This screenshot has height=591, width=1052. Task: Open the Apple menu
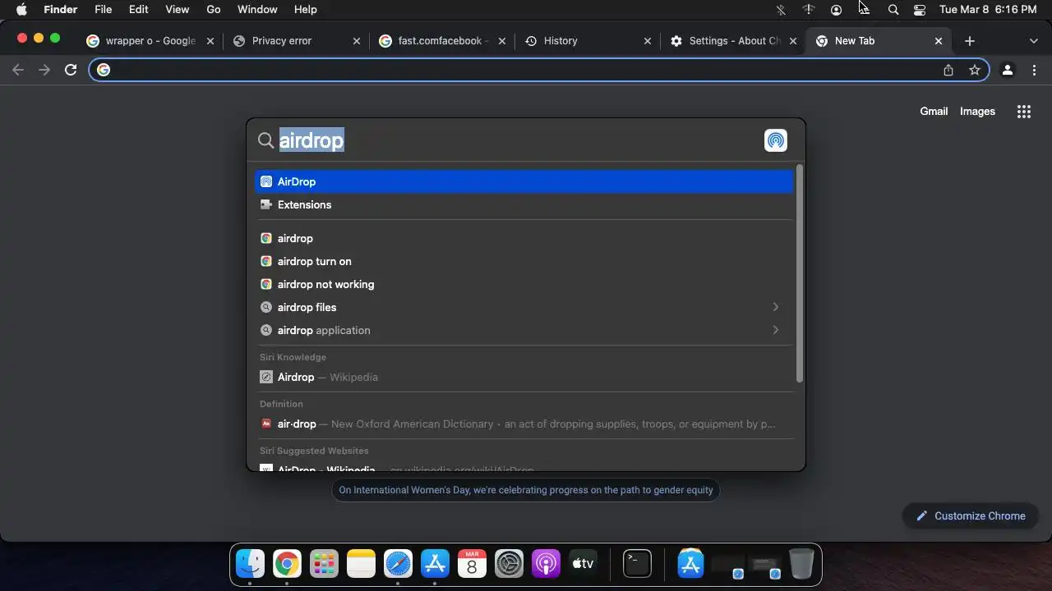tap(22, 10)
